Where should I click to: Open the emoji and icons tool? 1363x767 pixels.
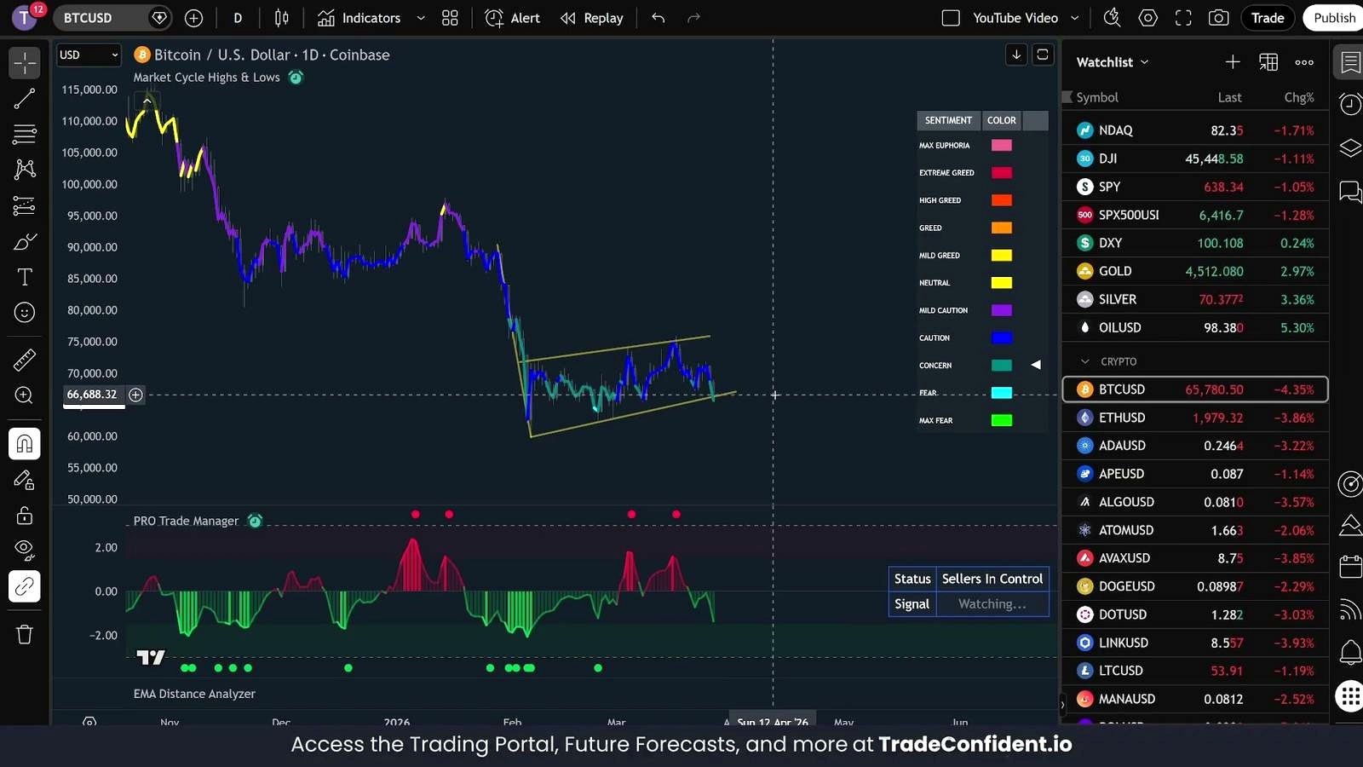coord(25,313)
